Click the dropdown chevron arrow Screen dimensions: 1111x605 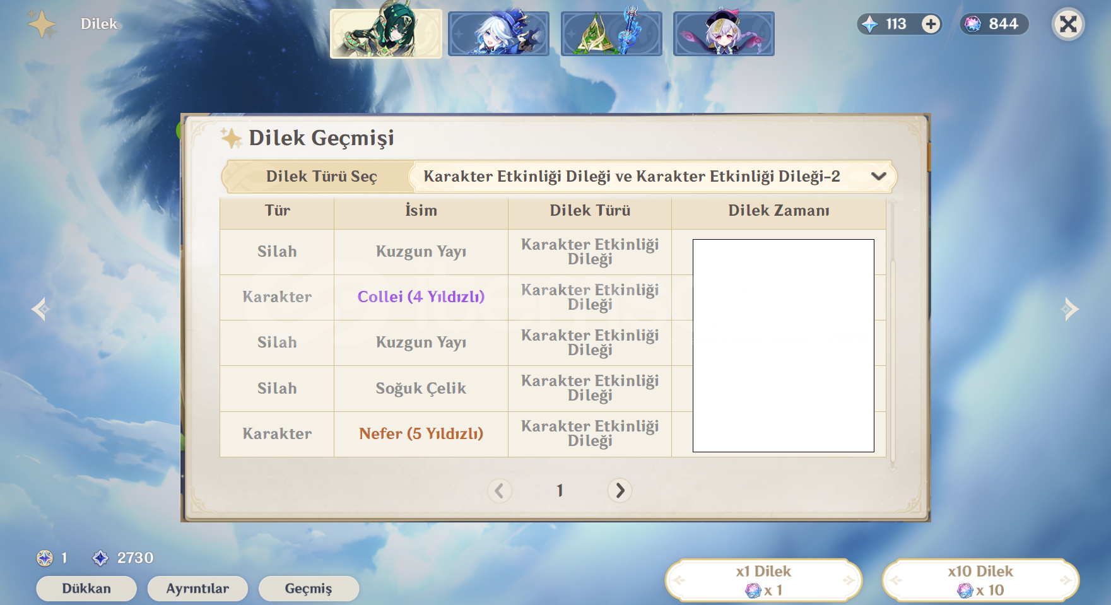coord(879,176)
